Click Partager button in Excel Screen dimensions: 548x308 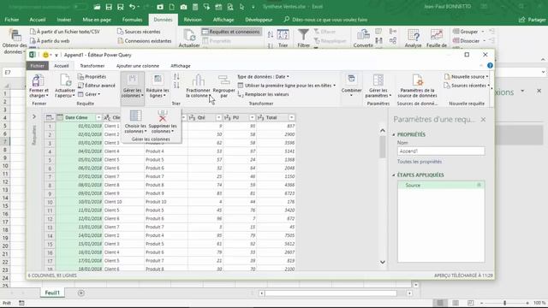pos(533,20)
